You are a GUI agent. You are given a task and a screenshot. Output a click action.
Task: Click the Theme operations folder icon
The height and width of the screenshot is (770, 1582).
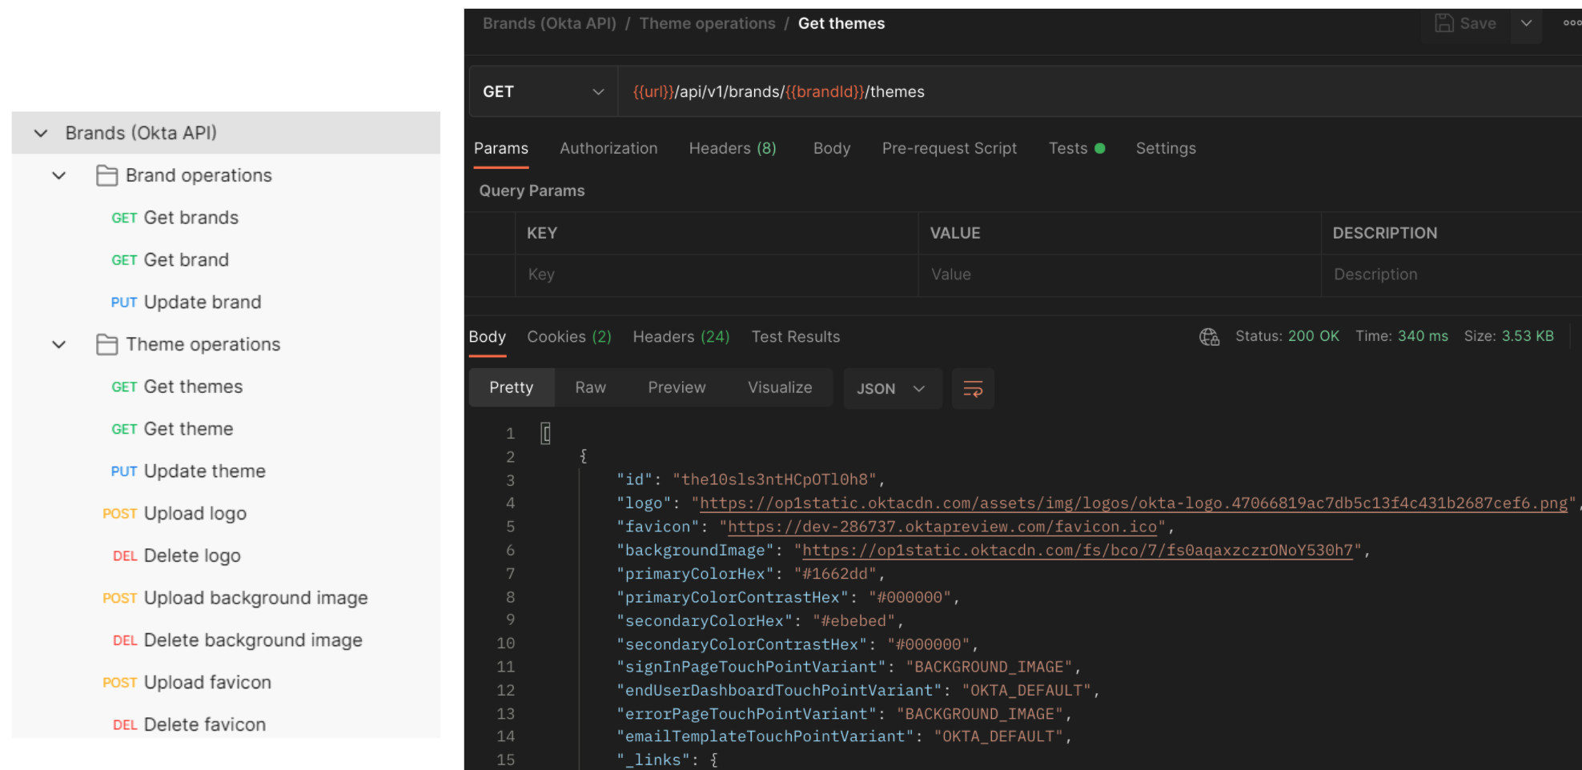pos(106,344)
